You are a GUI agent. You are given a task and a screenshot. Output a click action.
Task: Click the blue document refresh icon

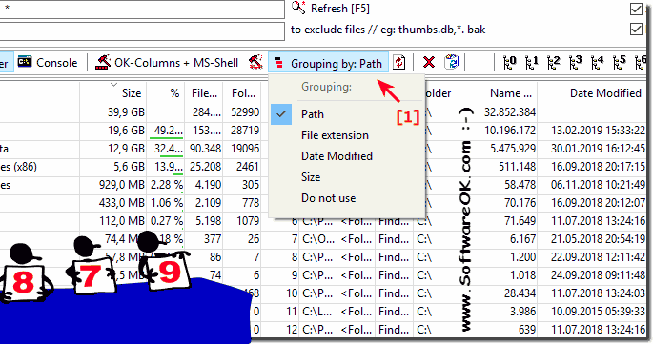452,63
